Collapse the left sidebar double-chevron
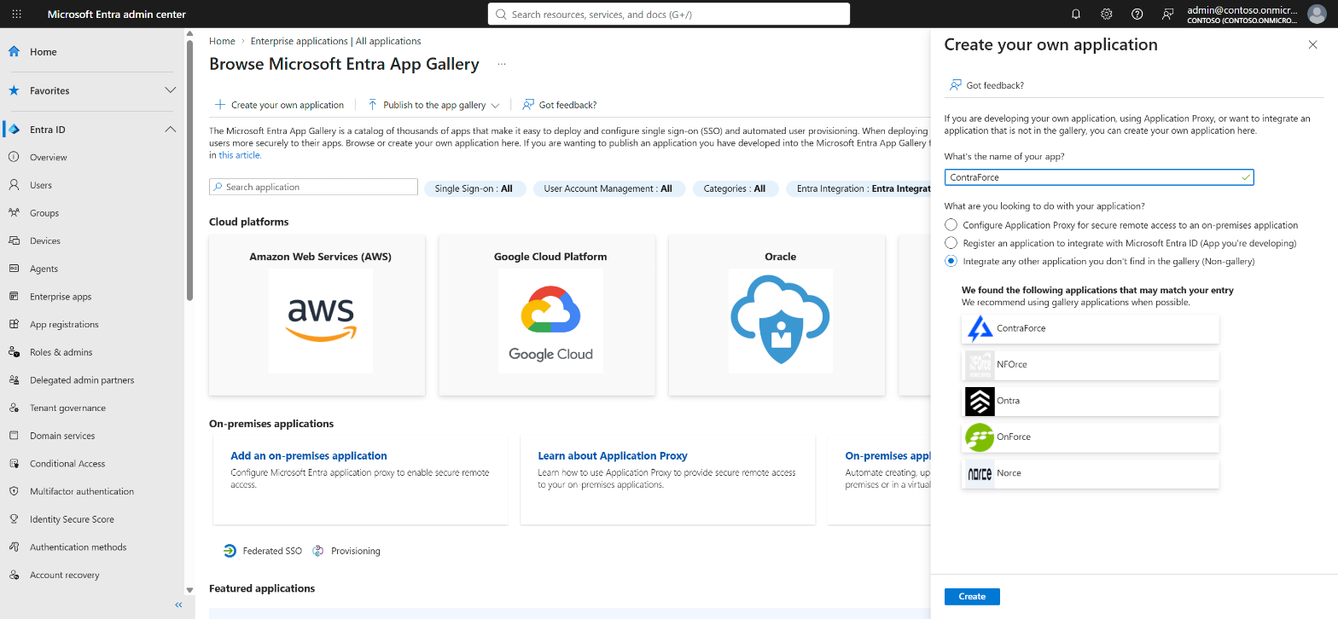This screenshot has width=1338, height=619. pyautogui.click(x=179, y=605)
